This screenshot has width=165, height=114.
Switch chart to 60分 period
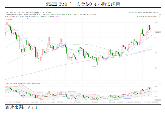coord(32,13)
